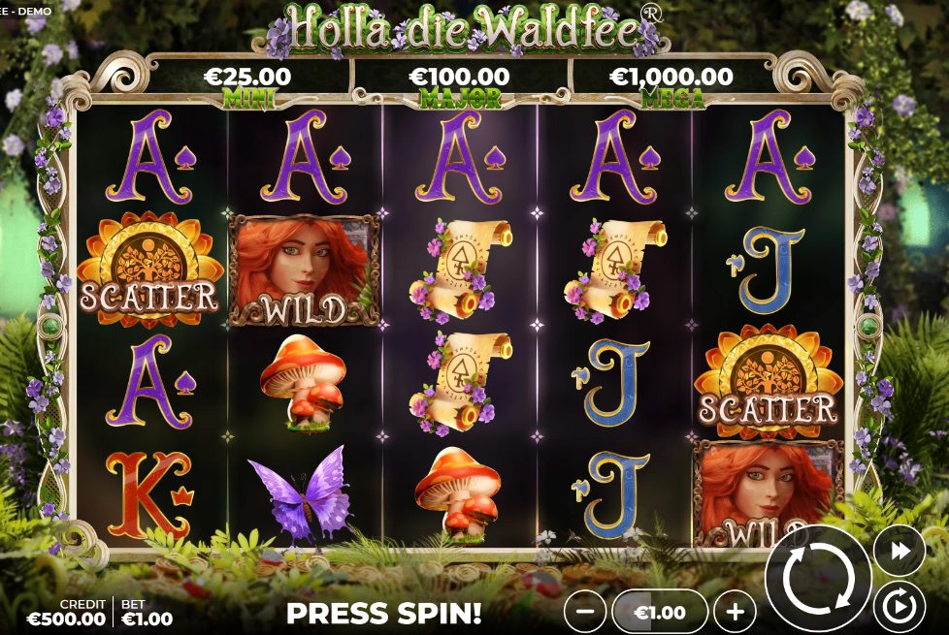Click the large circular spin button
The width and height of the screenshot is (949, 635).
(x=818, y=579)
